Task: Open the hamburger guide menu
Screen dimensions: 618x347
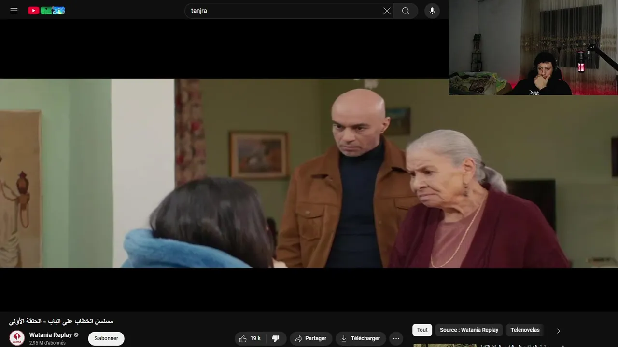Action: coord(14,11)
